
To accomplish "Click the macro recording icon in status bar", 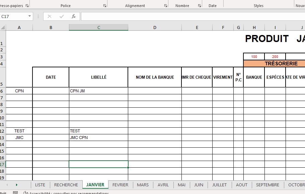I will [15, 193].
